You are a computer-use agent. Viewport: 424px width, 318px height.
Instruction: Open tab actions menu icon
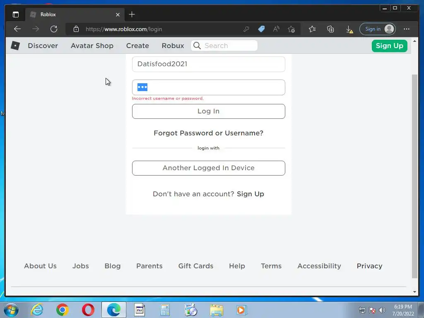(x=16, y=14)
